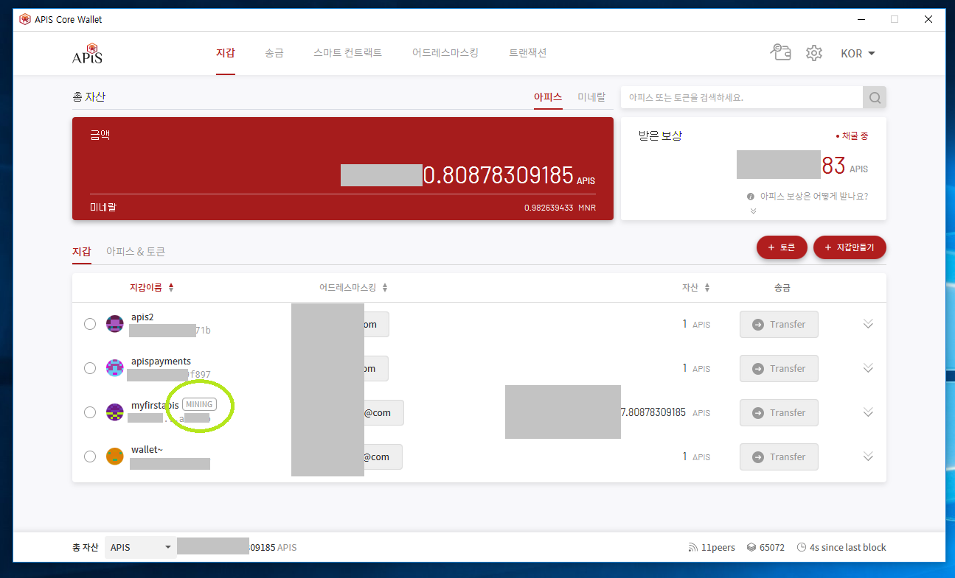Click the info icon beside reward help text
Screen dimensions: 955x578
point(751,197)
